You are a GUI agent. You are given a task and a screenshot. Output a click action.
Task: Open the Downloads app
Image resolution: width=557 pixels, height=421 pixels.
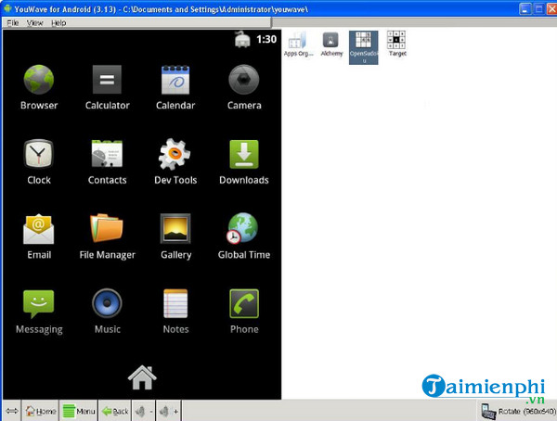pyautogui.click(x=243, y=154)
